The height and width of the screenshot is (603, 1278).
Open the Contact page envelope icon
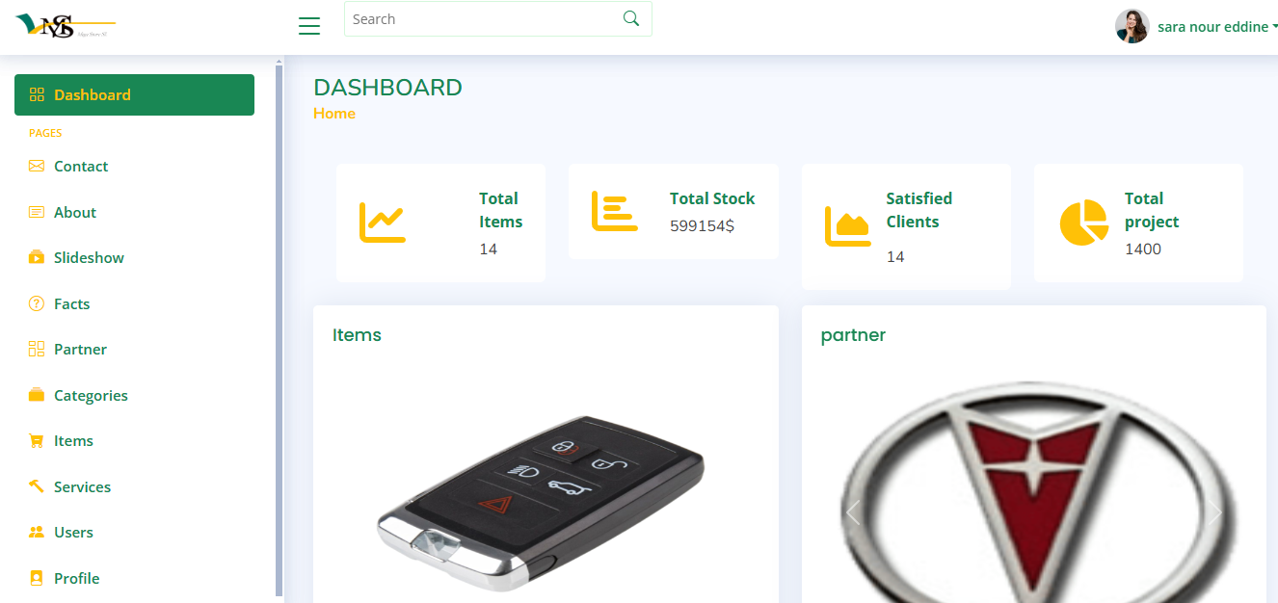(37, 166)
